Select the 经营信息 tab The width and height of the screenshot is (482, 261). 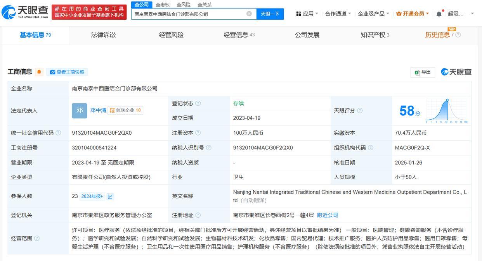239,35
